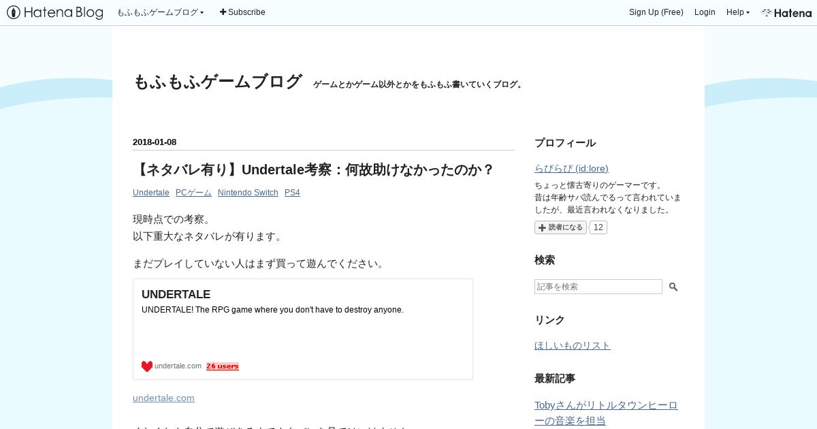Click the 読者になる button
This screenshot has height=429, width=817.
(x=560, y=227)
